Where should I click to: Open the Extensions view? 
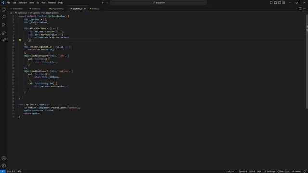pyautogui.click(x=4, y=40)
